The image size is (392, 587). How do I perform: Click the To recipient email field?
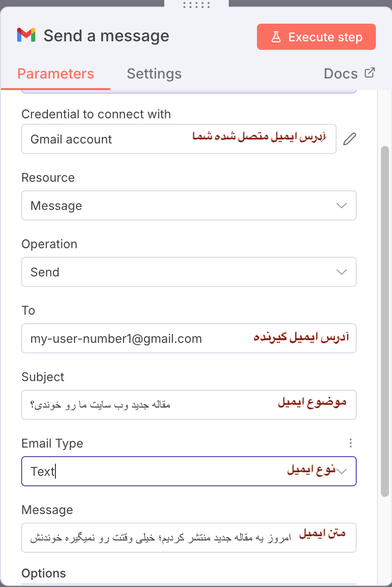151,338
